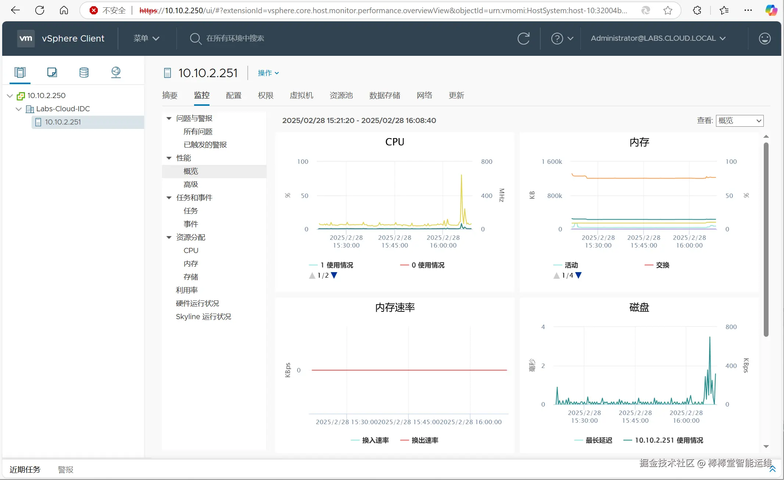Open the Storage inventory view icon
784x480 pixels.
click(84, 72)
